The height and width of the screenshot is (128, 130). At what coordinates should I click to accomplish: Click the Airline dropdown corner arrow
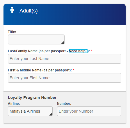(x=51, y=114)
